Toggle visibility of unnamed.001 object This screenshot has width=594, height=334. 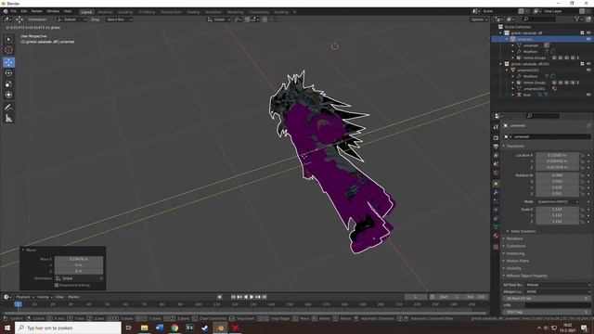588,71
